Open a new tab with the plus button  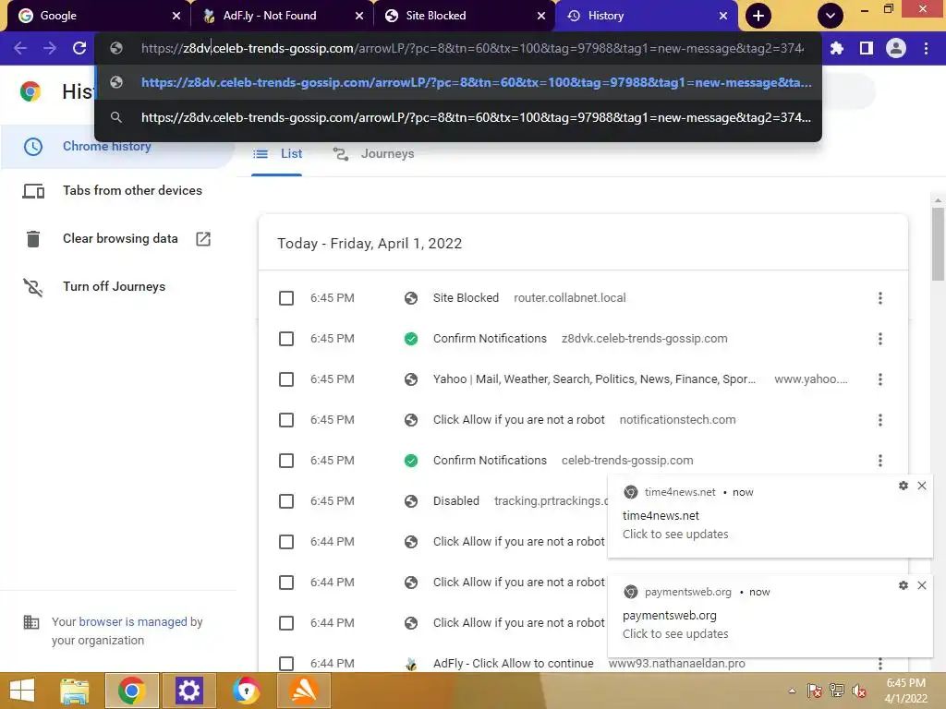[x=758, y=16]
